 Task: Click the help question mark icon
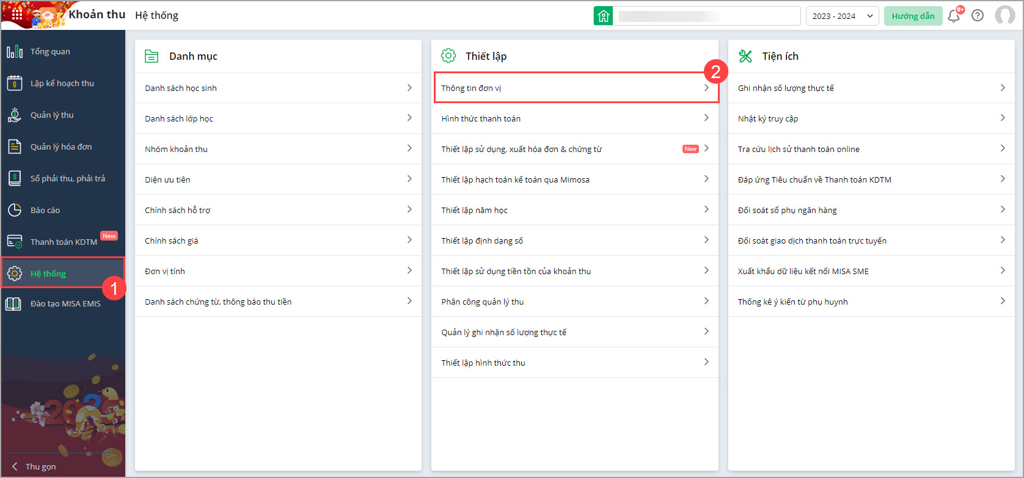click(978, 16)
